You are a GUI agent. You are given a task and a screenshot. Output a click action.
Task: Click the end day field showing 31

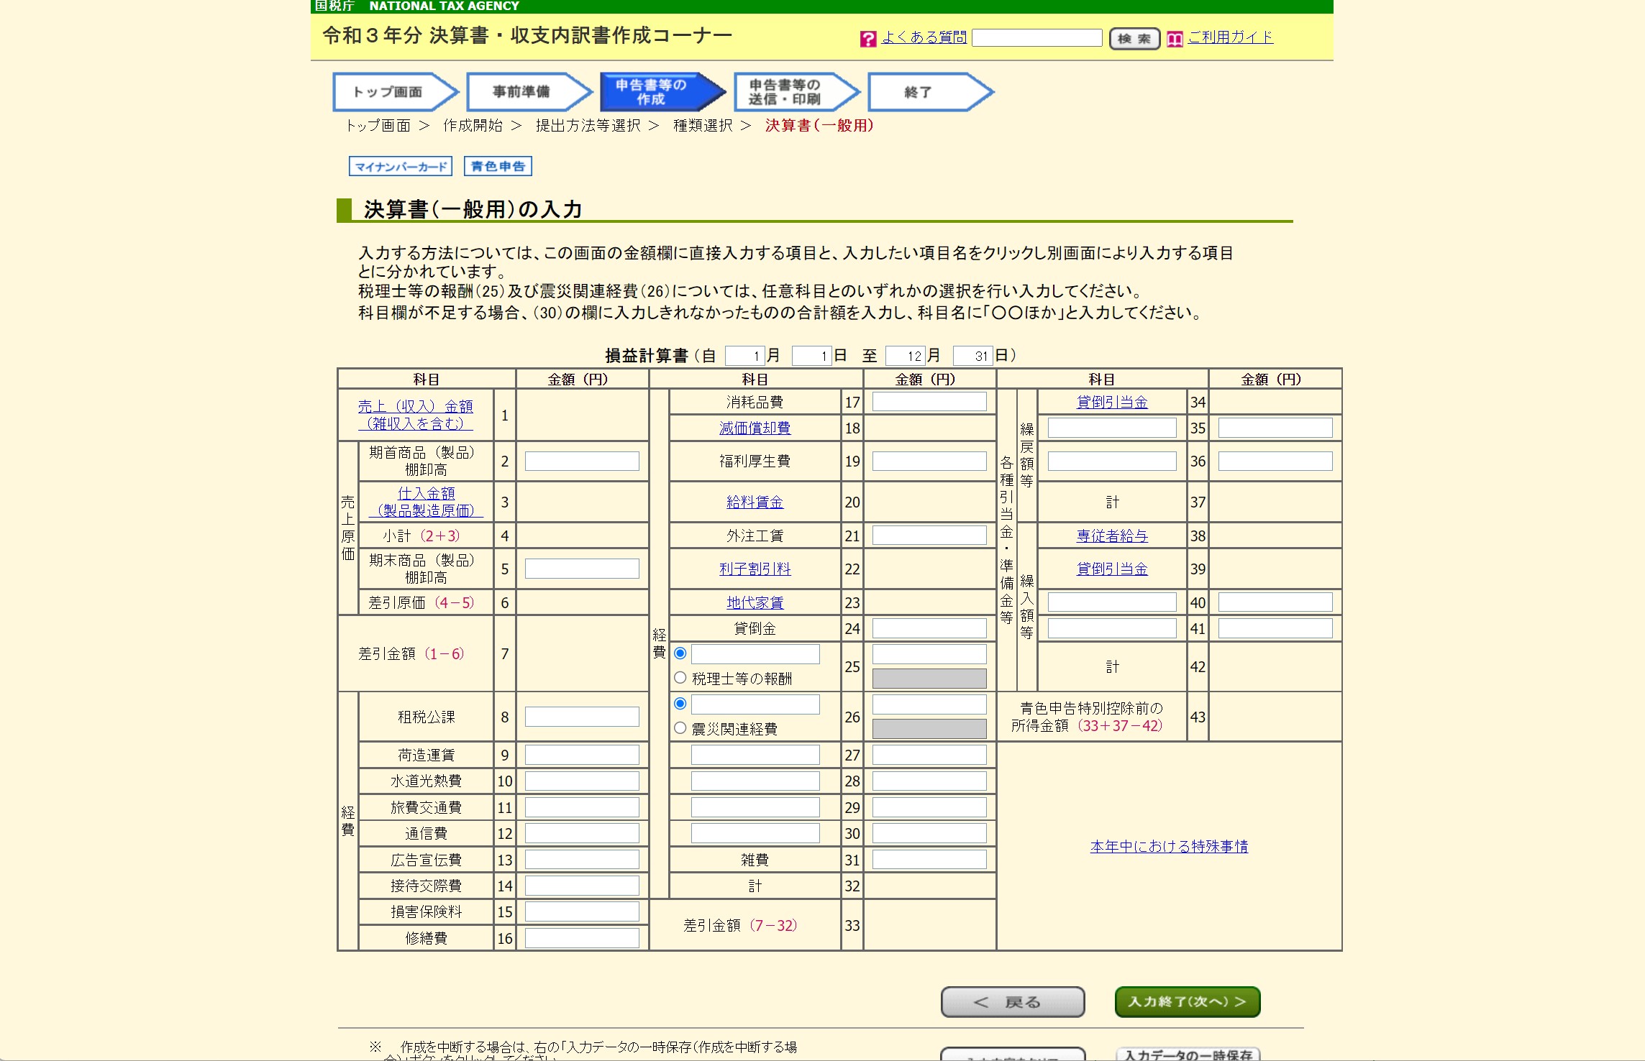[973, 356]
